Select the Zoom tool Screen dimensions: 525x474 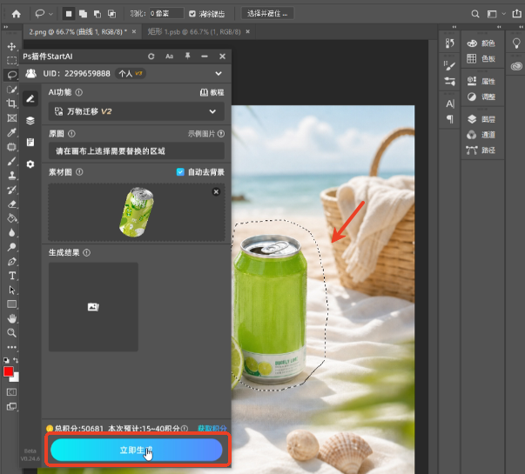click(11, 332)
